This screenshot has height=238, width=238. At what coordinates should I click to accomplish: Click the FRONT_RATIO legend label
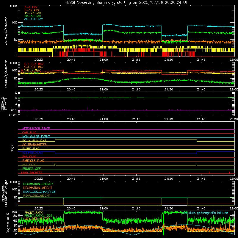[x=34, y=213]
